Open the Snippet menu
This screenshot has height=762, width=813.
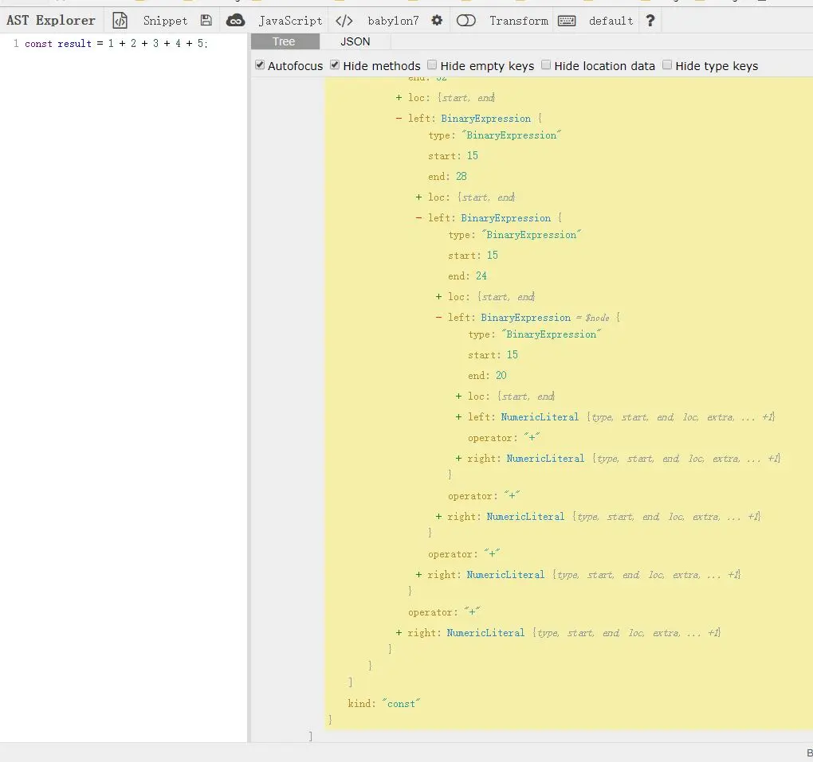(x=165, y=21)
